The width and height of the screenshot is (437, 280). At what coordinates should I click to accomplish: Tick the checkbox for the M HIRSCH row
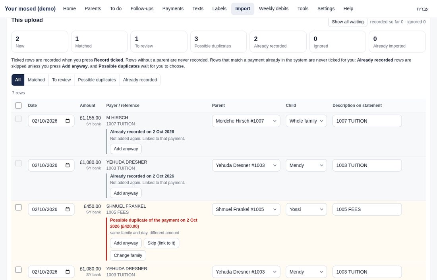click(18, 119)
